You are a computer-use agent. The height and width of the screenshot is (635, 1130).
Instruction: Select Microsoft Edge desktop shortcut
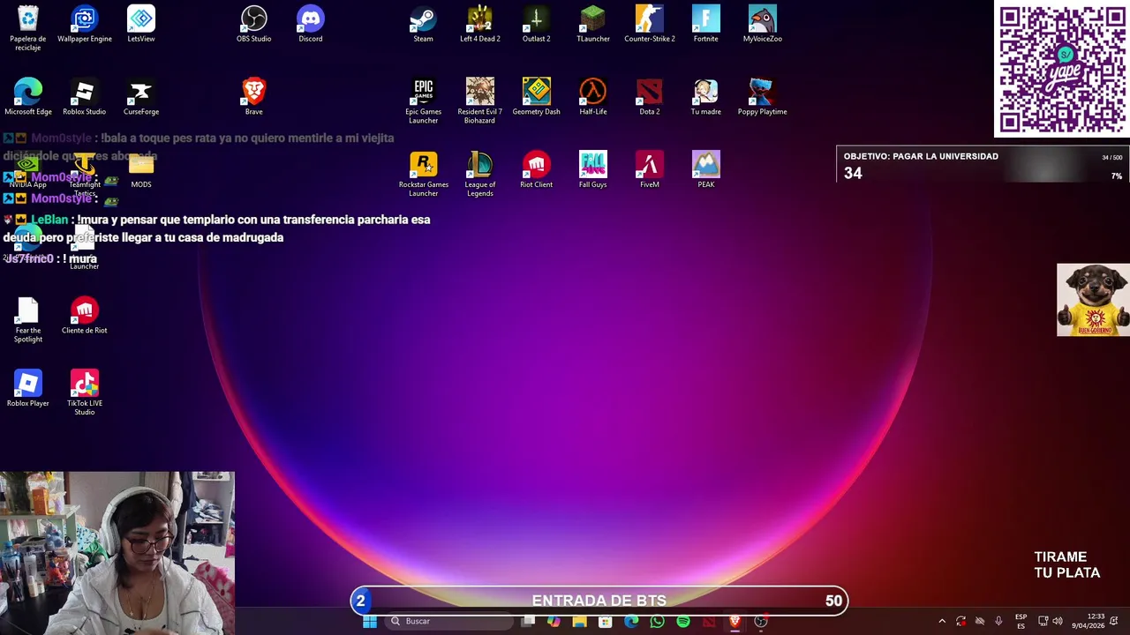pos(28,97)
